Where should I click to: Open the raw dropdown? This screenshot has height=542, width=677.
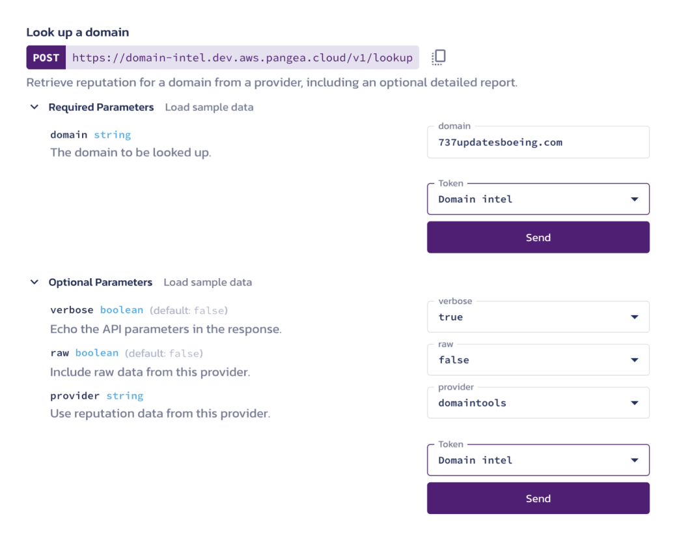(x=538, y=360)
